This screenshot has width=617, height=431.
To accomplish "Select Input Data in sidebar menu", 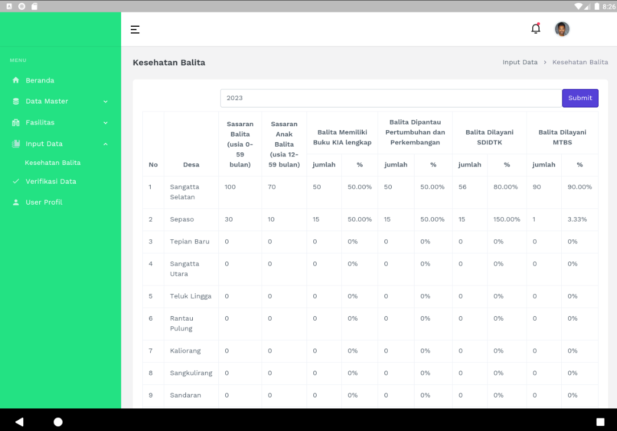I will tap(44, 144).
